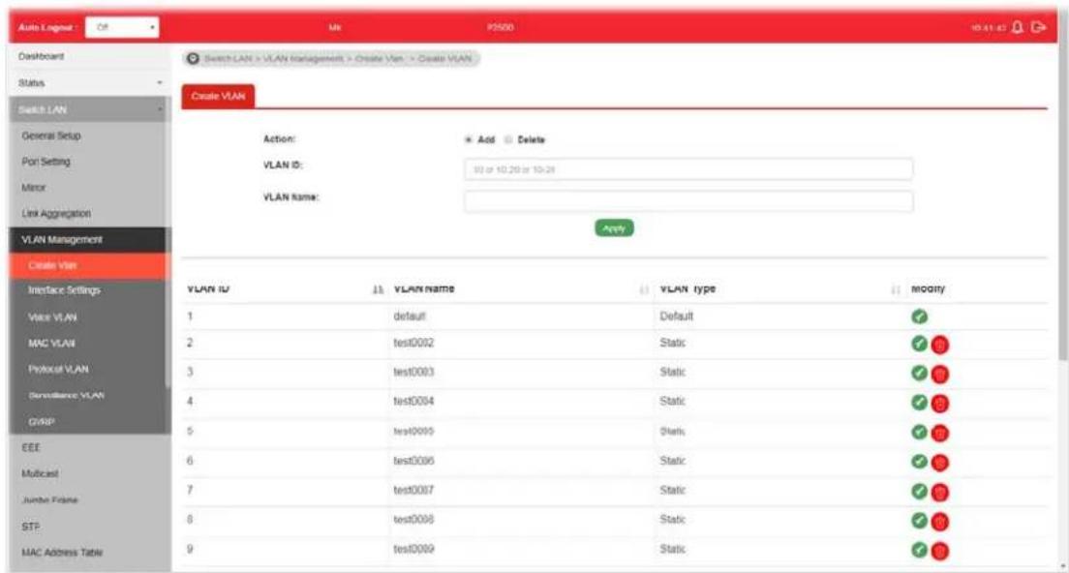Open Mirror in sidebar
The width and height of the screenshot is (1069, 573).
point(87,188)
